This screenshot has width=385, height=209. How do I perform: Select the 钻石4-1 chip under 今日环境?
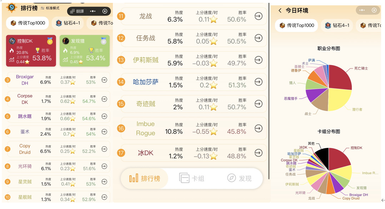(337, 25)
